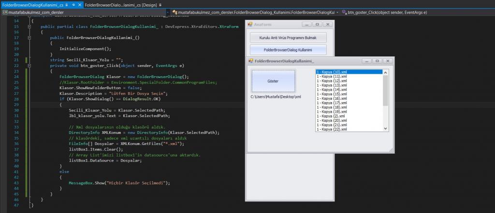Click the listbox scroll up arrow

click(385, 72)
